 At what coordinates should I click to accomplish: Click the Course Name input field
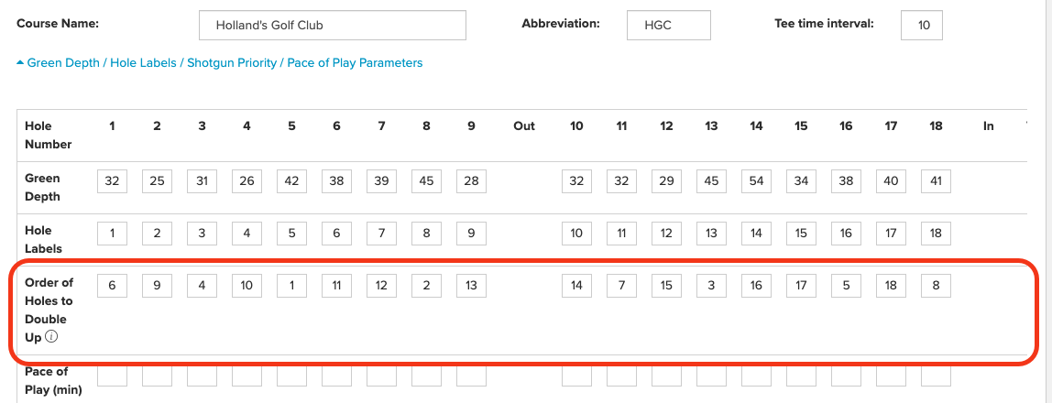[332, 26]
